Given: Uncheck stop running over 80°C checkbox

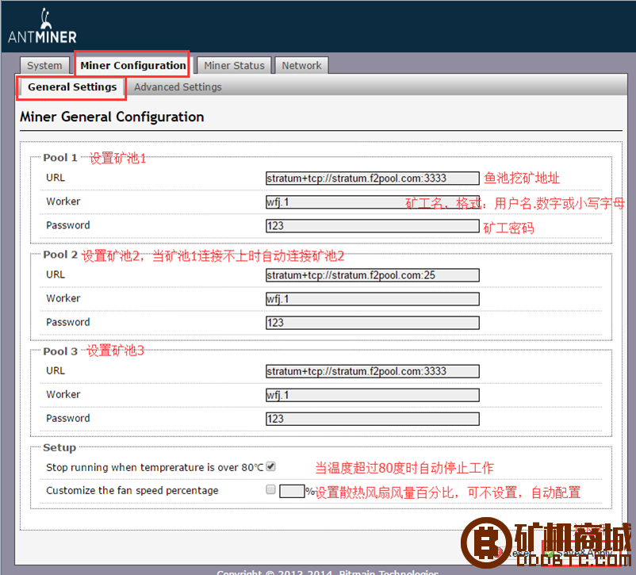Looking at the screenshot, I should pyautogui.click(x=270, y=466).
